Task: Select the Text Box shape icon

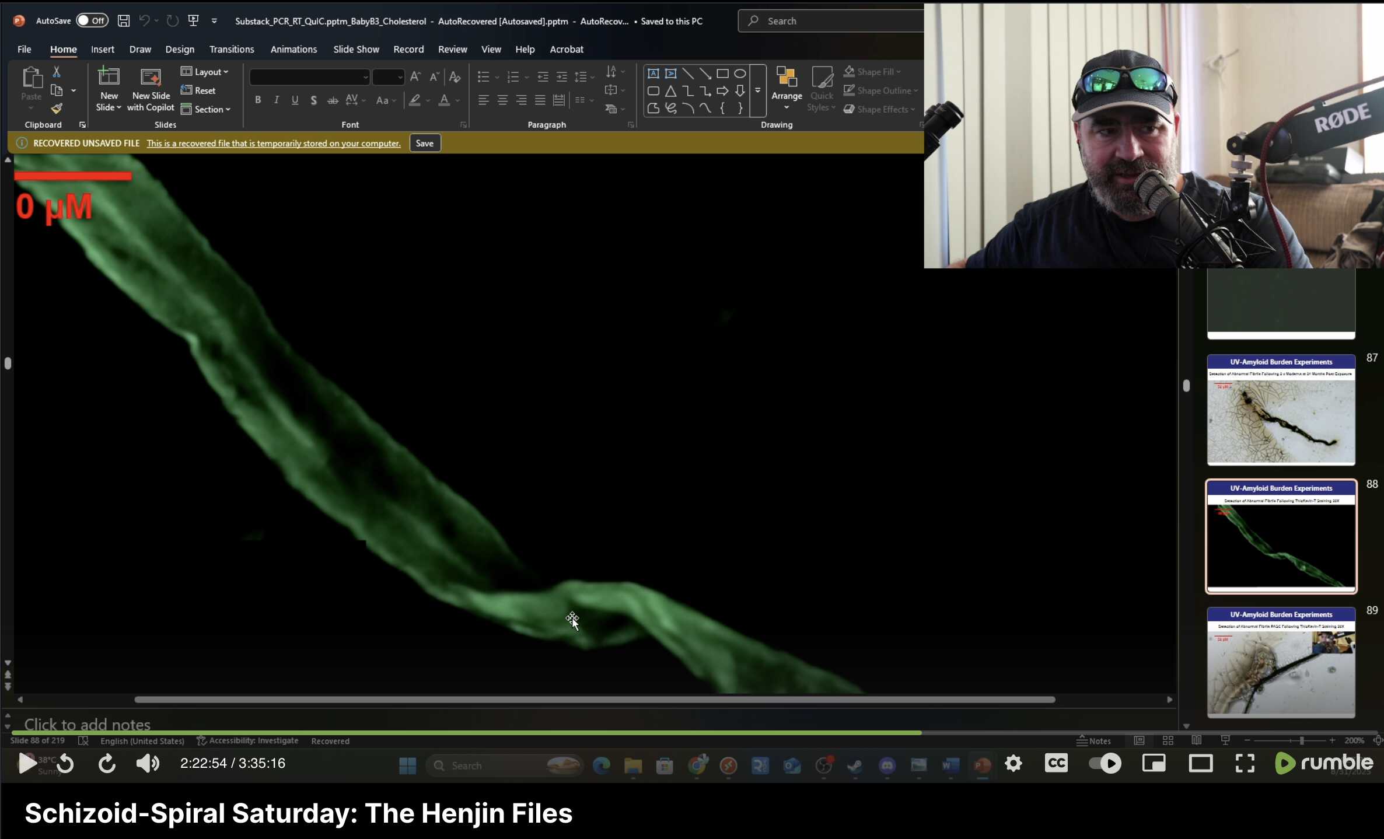Action: tap(653, 74)
